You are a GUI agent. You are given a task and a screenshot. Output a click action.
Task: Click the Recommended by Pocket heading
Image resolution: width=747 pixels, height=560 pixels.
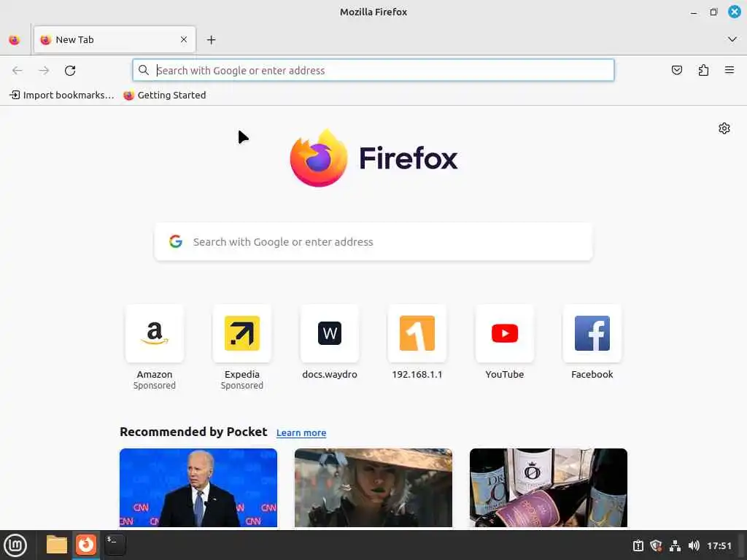coord(193,432)
